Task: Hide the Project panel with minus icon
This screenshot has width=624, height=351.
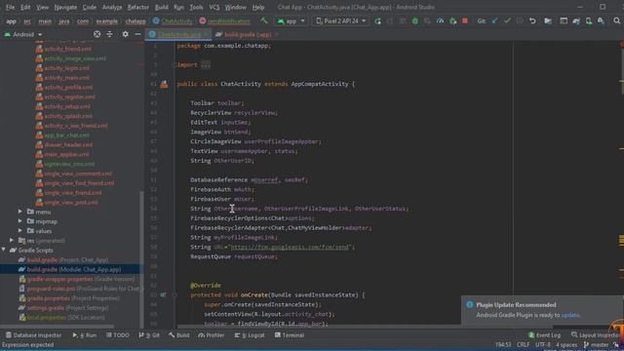Action: tap(137, 34)
